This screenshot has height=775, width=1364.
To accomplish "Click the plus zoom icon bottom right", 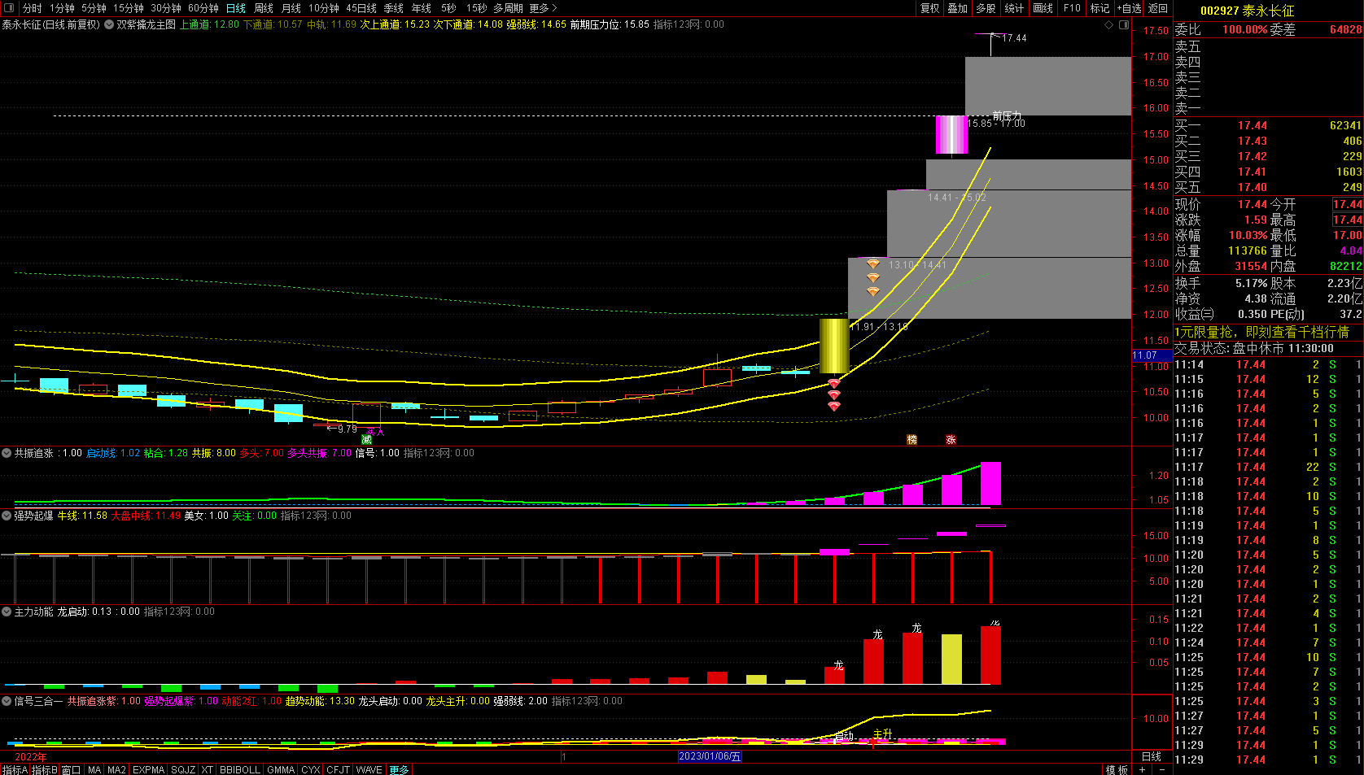I will point(1143,769).
